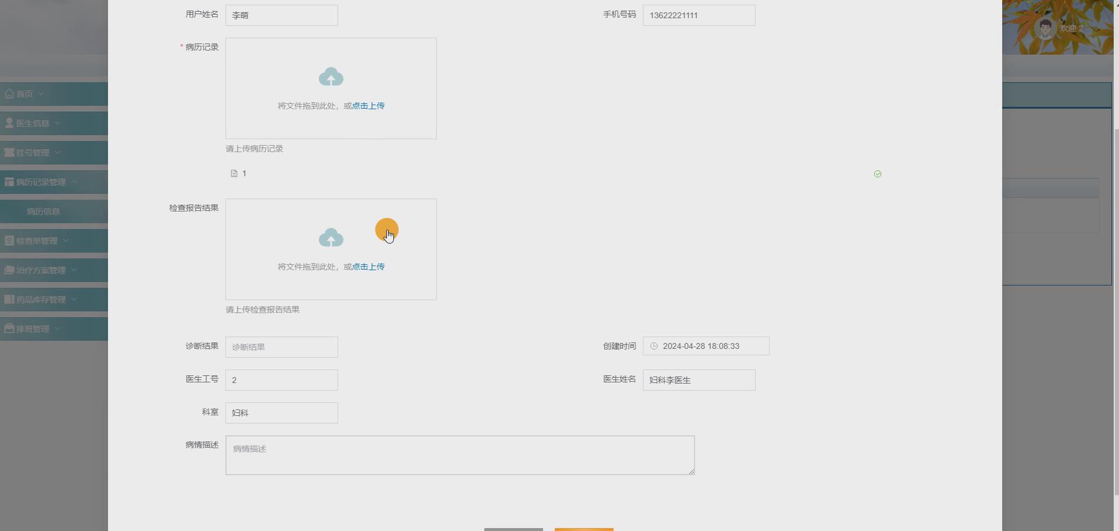
Task: Click the document icon beside uploaded file 1
Action: pyautogui.click(x=234, y=173)
